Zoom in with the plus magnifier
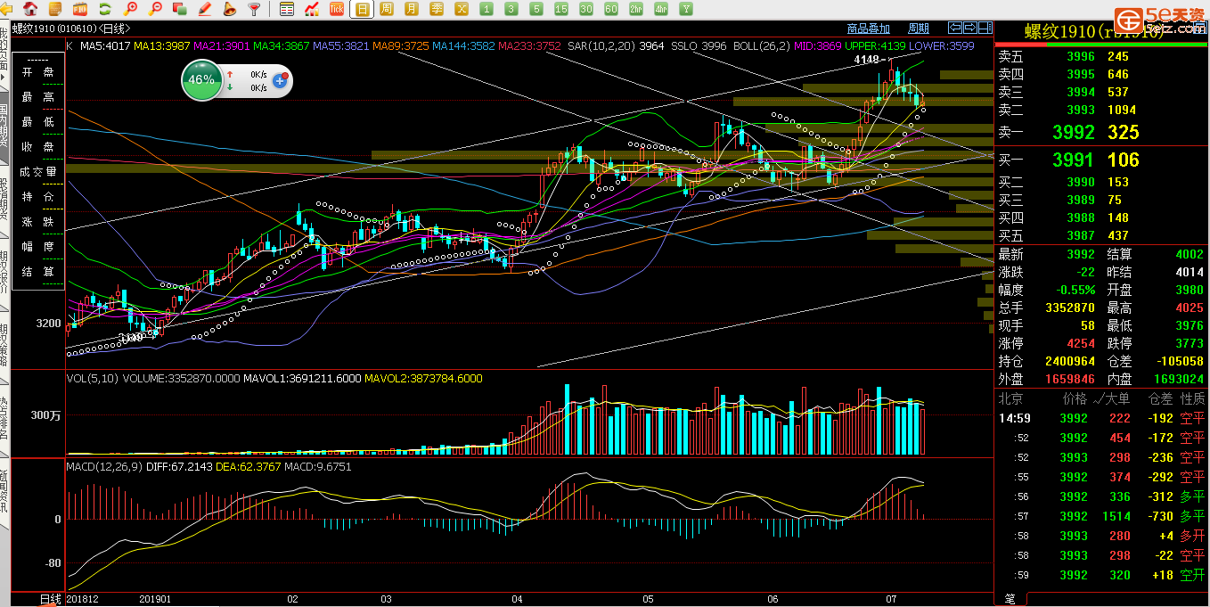Image resolution: width=1210 pixels, height=607 pixels. tap(131, 9)
